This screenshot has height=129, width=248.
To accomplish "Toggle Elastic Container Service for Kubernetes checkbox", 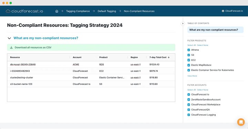I will [x=188, y=70].
